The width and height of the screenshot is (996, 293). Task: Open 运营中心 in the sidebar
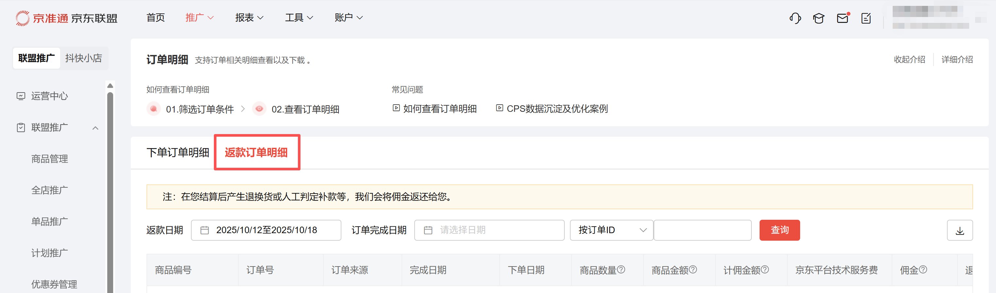click(x=49, y=96)
